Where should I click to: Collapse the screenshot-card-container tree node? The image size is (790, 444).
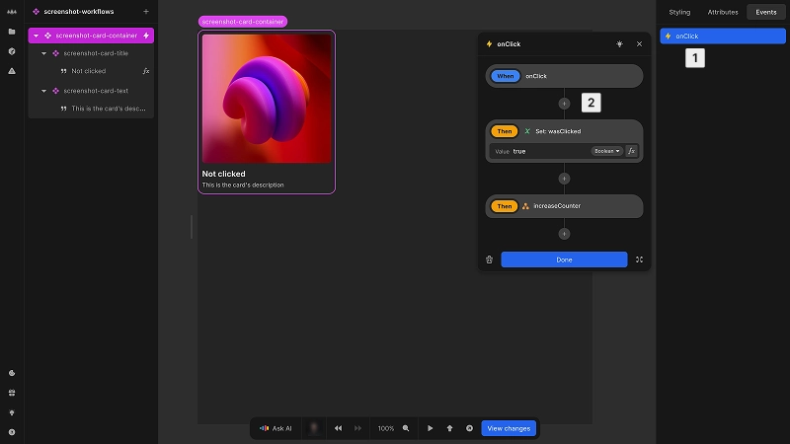(x=36, y=36)
